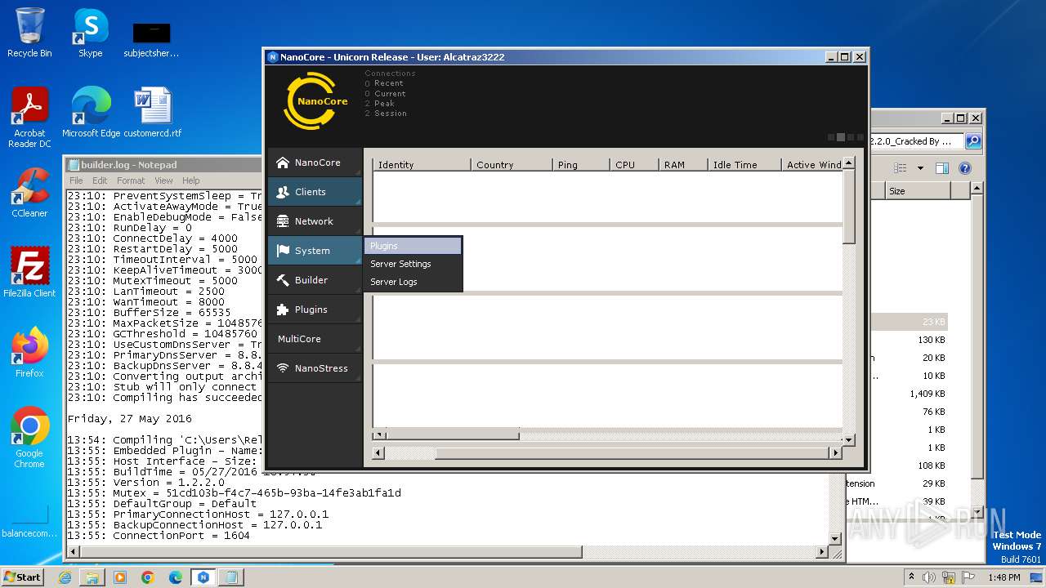Click the Mutex line in builder.log
Viewport: 1046px width, 588px height.
click(234, 493)
